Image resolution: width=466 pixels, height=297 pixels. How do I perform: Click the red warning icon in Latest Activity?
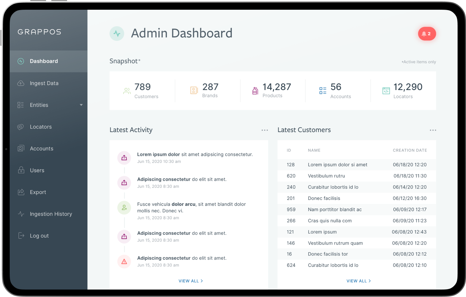[x=124, y=261]
